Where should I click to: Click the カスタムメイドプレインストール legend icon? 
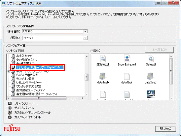pyautogui.click(x=10, y=113)
